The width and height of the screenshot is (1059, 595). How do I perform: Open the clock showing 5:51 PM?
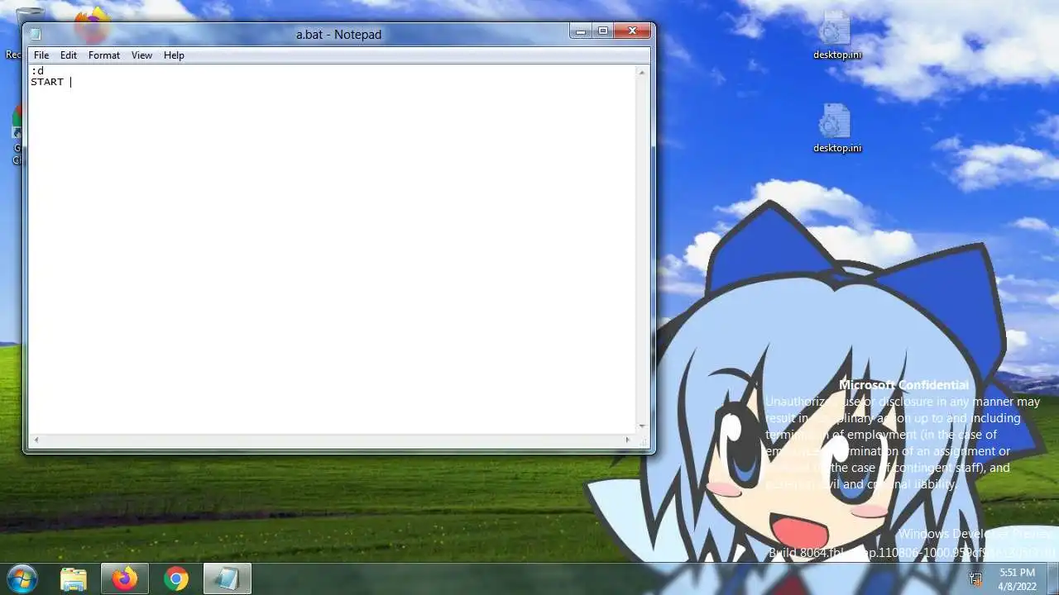click(1017, 578)
